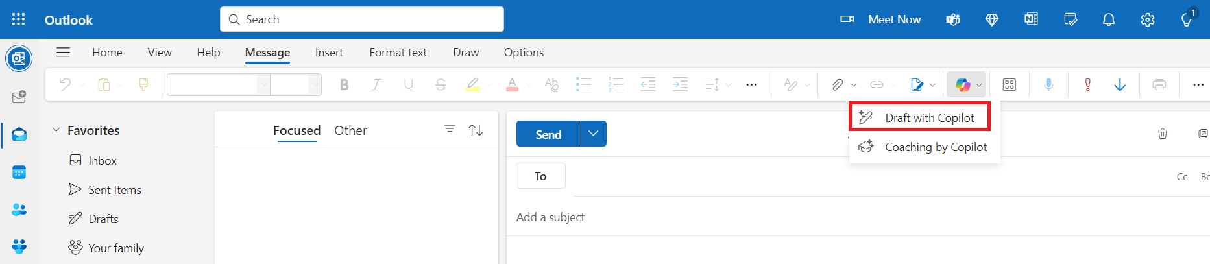This screenshot has height=264, width=1210.
Task: Open OneNote feed icon
Action: pyautogui.click(x=1031, y=19)
